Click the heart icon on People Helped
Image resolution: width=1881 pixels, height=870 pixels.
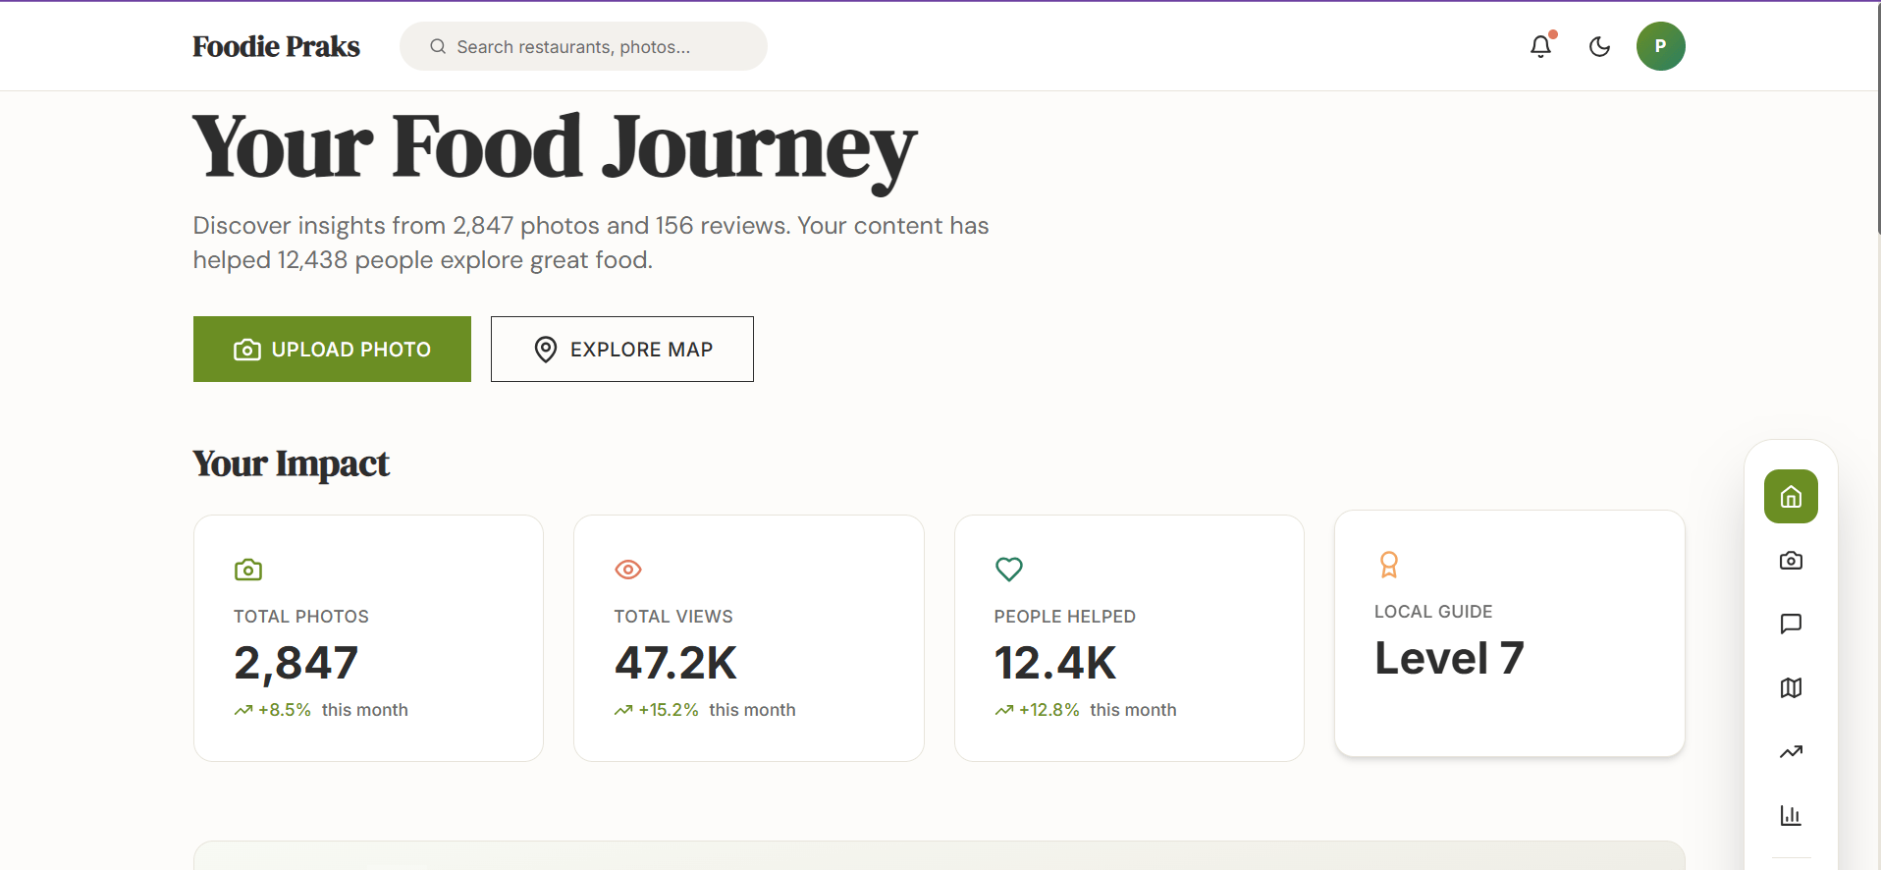point(1009,570)
